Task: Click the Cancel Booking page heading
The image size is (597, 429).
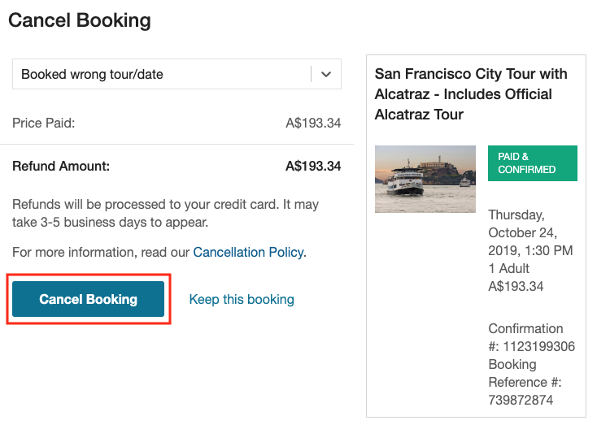Action: pyautogui.click(x=80, y=20)
